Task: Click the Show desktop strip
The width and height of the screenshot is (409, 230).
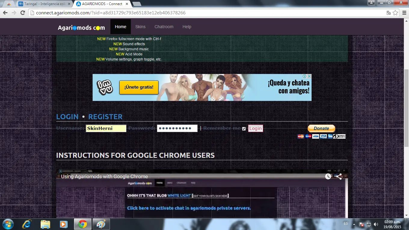Action: (407, 224)
